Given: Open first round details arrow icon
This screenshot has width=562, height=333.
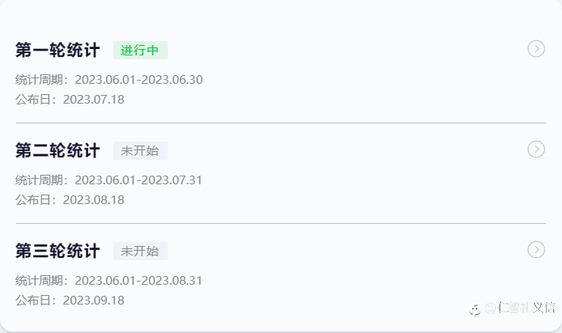Looking at the screenshot, I should (536, 49).
